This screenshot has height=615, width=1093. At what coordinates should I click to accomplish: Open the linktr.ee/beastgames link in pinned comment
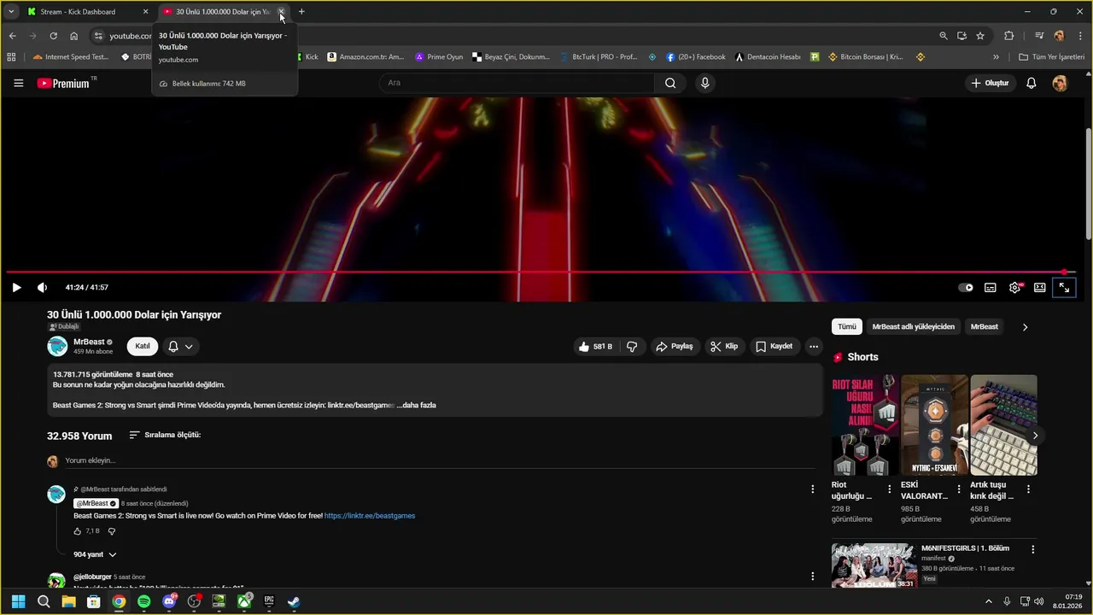(370, 516)
